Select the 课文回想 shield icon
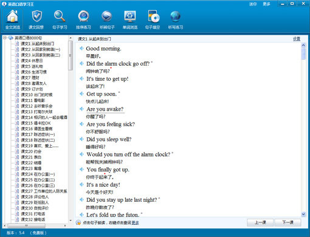This screenshot has width=310, height=237. click(x=36, y=19)
